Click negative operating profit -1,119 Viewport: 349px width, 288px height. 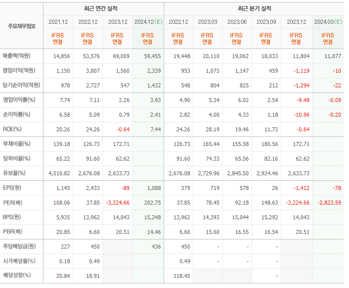click(302, 71)
